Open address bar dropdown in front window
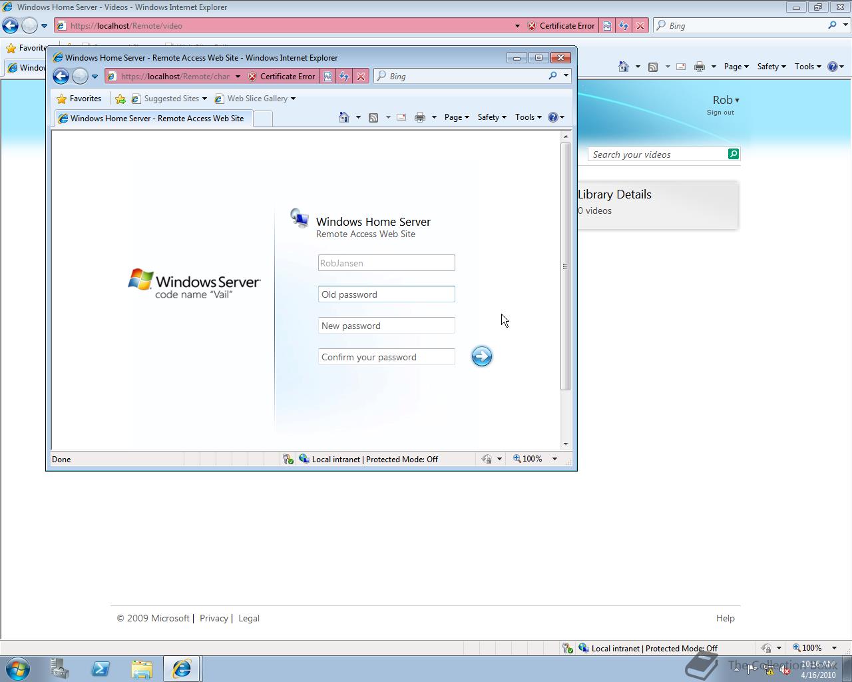The height and width of the screenshot is (682, 852). [238, 76]
